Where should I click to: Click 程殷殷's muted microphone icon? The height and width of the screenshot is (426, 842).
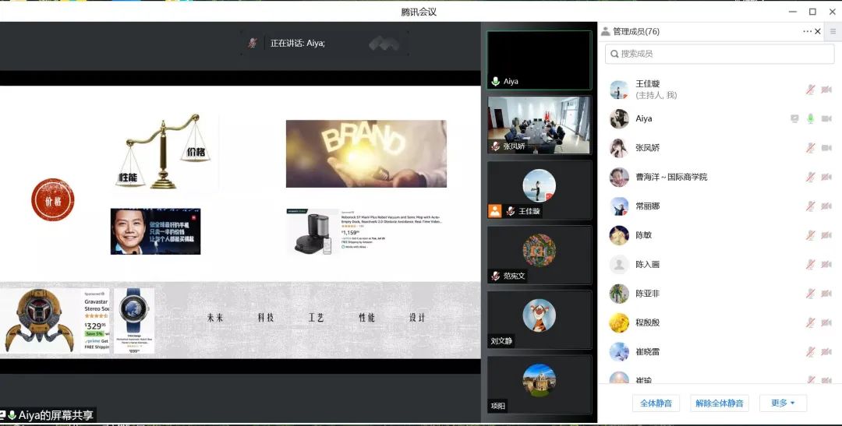pyautogui.click(x=810, y=322)
